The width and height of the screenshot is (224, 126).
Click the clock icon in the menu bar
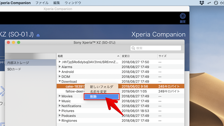click(216, 3)
